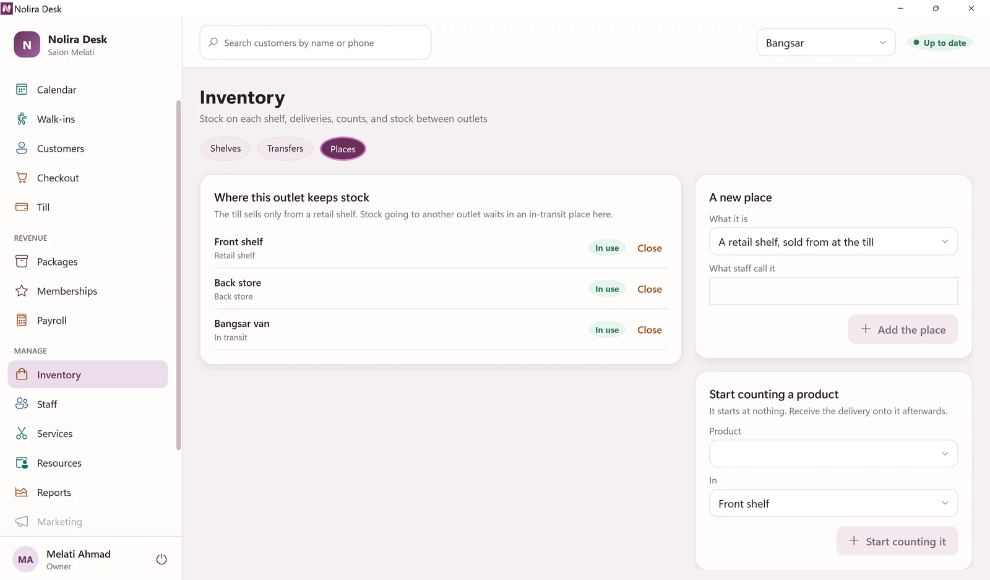Click the customer search field
Viewport: 990px width, 580px height.
click(x=316, y=43)
